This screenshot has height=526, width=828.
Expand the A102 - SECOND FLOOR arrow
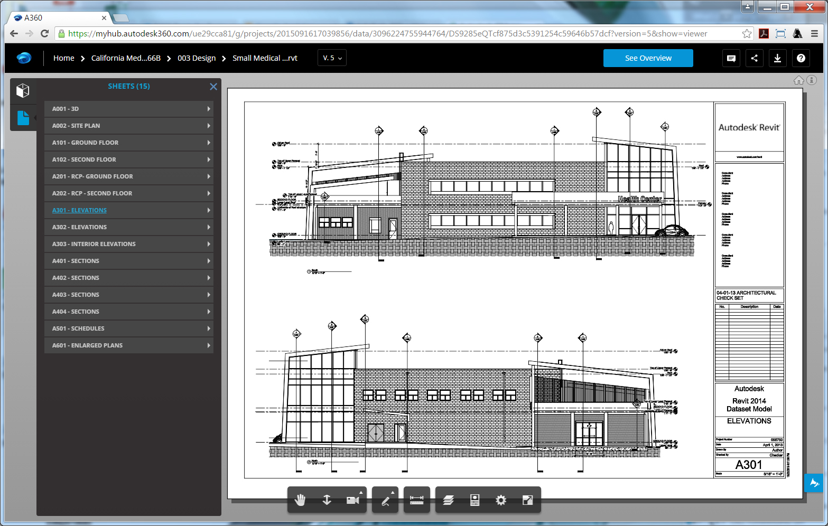[x=209, y=159]
